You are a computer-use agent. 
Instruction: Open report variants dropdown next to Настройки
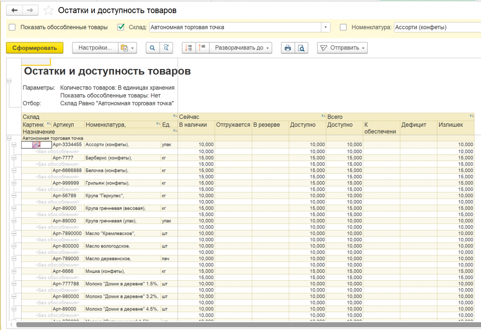(x=127, y=48)
